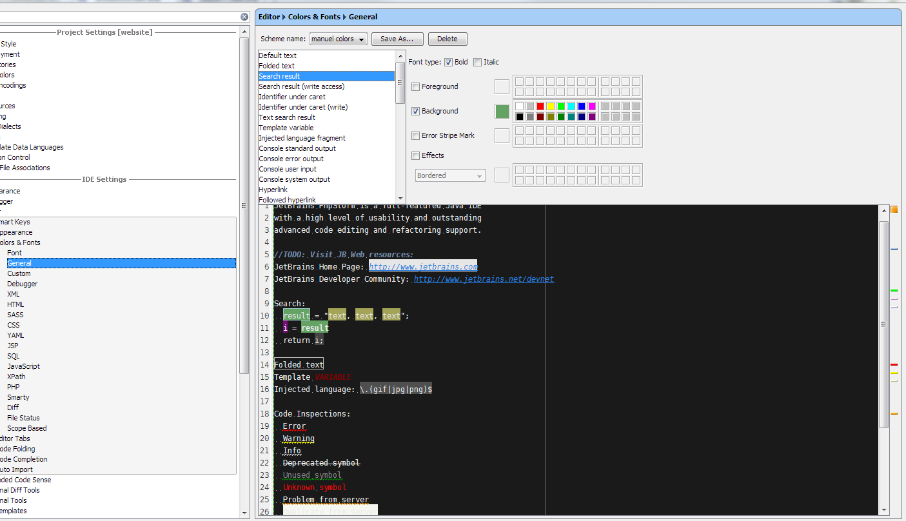Click the http://www.jetbrains.com link in preview
Viewport: 906px width, 521px height.
(x=423, y=266)
